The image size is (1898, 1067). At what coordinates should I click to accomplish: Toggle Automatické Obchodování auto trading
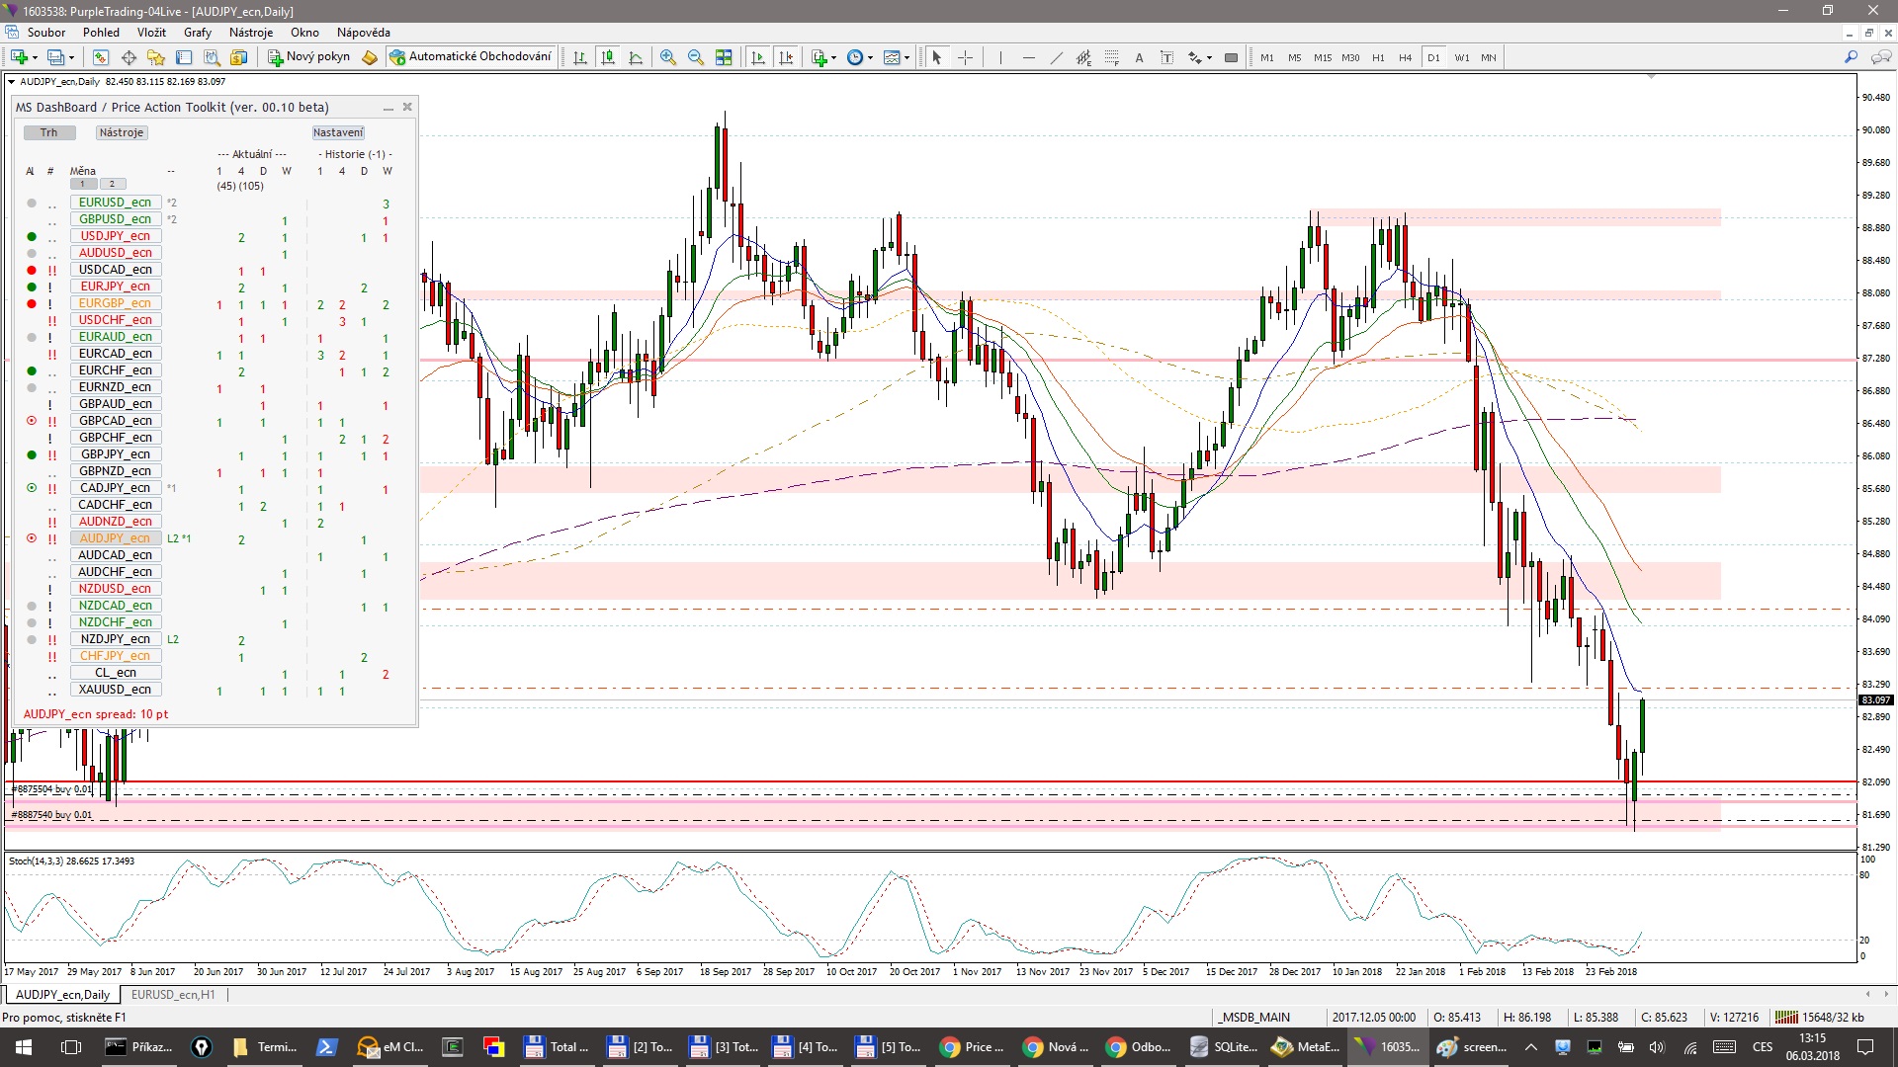[471, 56]
